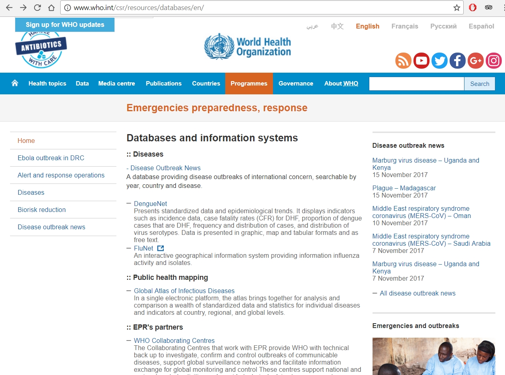Open the Media centre menu
Viewport: 505px width, 375px height.
117,84
